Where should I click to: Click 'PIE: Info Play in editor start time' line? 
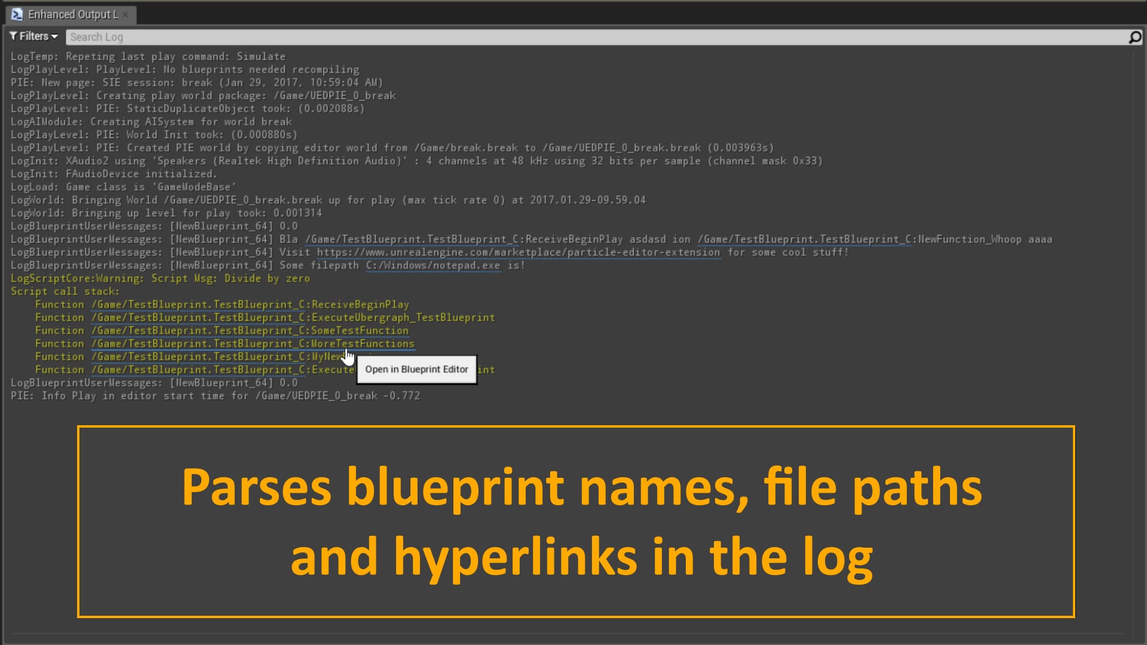click(x=215, y=396)
